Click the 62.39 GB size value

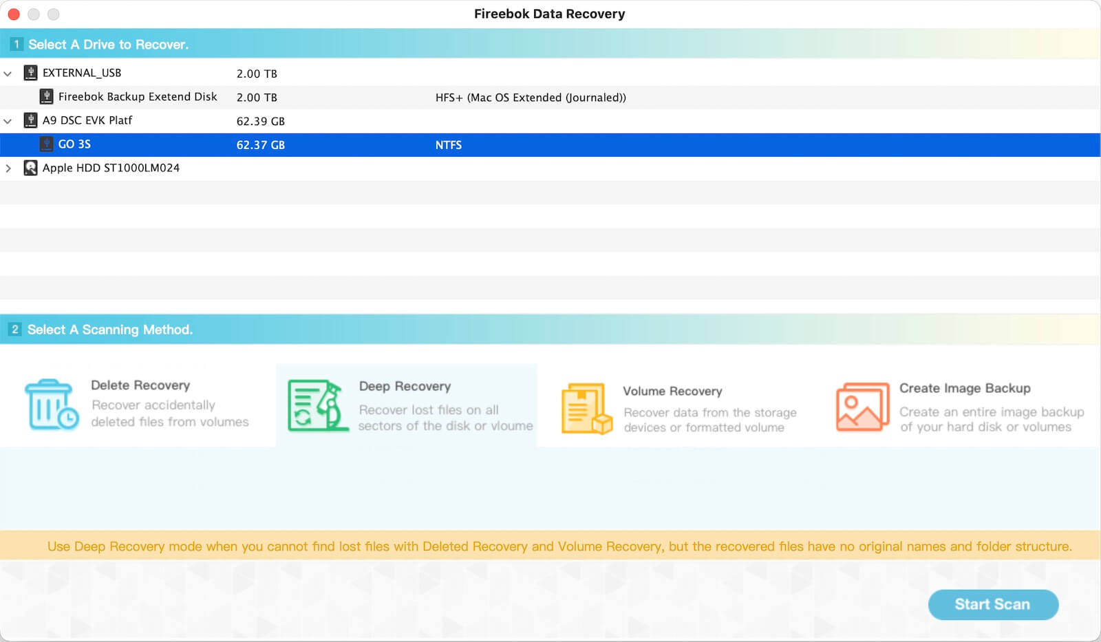pyautogui.click(x=261, y=121)
